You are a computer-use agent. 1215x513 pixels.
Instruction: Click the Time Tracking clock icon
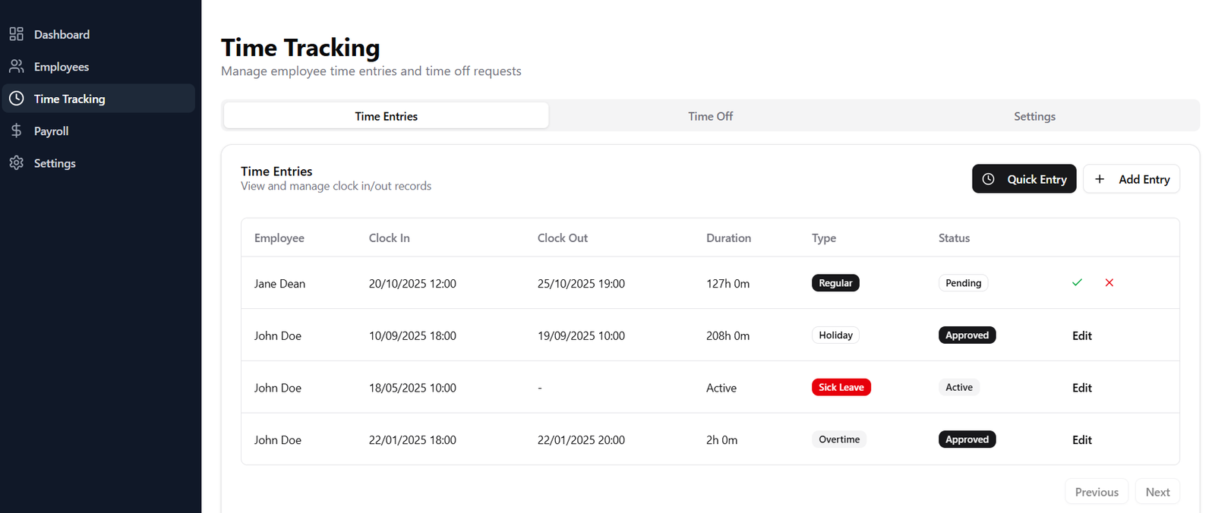[16, 99]
